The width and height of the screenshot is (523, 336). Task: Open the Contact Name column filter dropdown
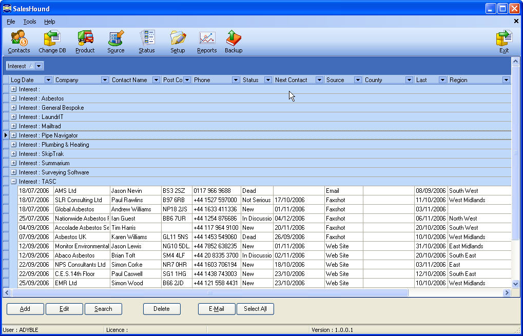(x=156, y=80)
